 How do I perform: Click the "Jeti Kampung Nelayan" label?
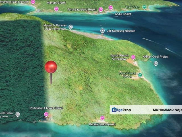(121, 31)
